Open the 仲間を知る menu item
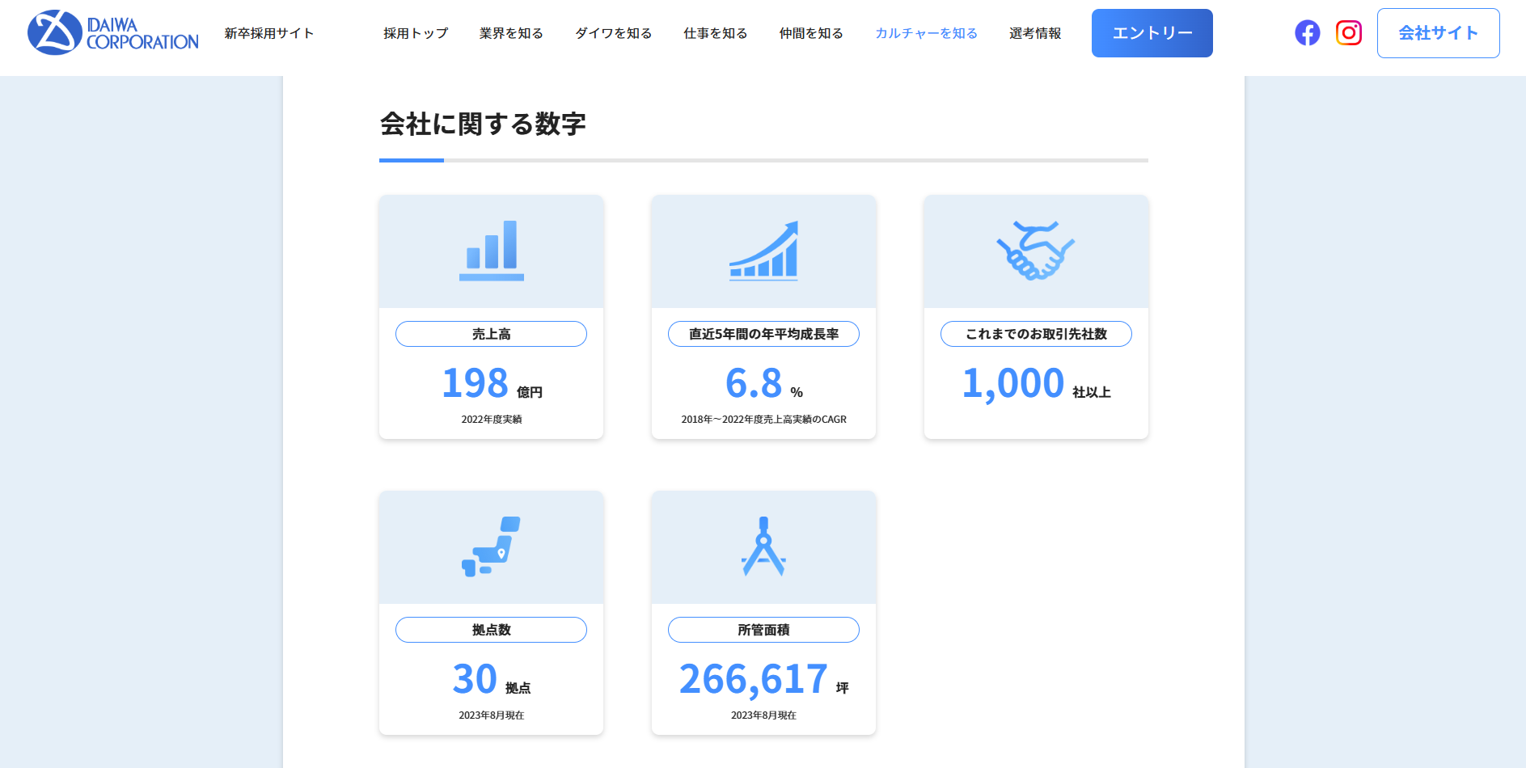The width and height of the screenshot is (1526, 768). [x=811, y=33]
